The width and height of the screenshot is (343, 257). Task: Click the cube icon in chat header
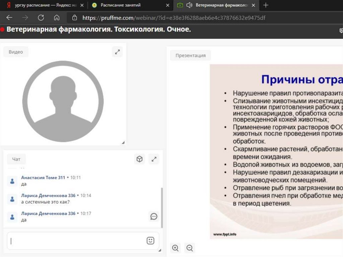(139, 159)
